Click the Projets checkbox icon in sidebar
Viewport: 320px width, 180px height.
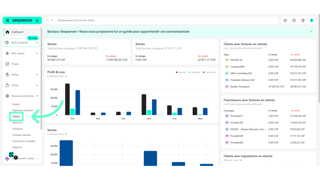pos(7,64)
